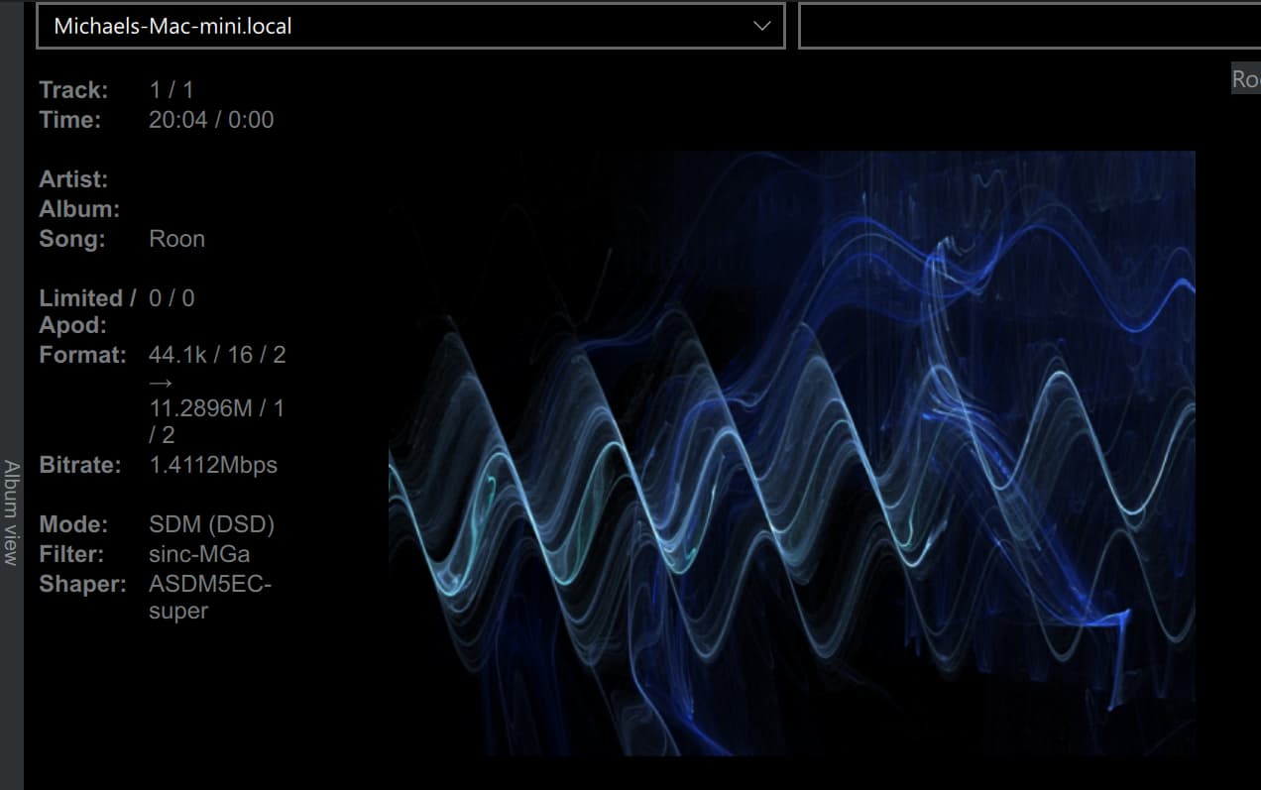Open the Michaels-Mac-mini.local device dropdown

[397, 27]
